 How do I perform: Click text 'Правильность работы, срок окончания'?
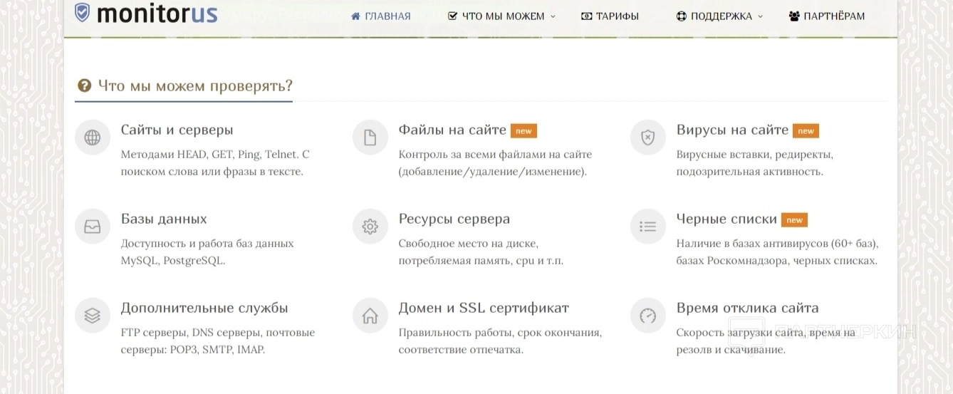[500, 333]
